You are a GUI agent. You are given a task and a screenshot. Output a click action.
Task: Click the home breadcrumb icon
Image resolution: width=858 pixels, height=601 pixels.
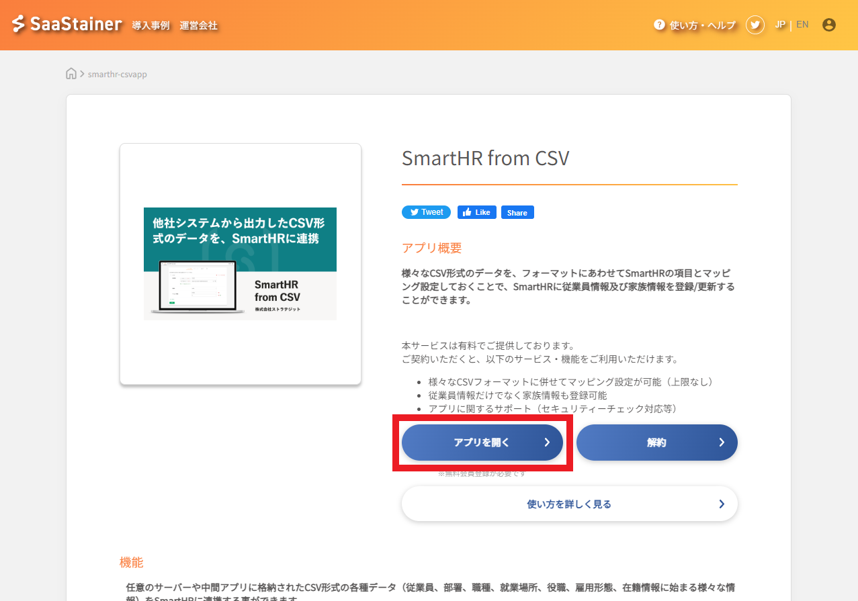71,74
